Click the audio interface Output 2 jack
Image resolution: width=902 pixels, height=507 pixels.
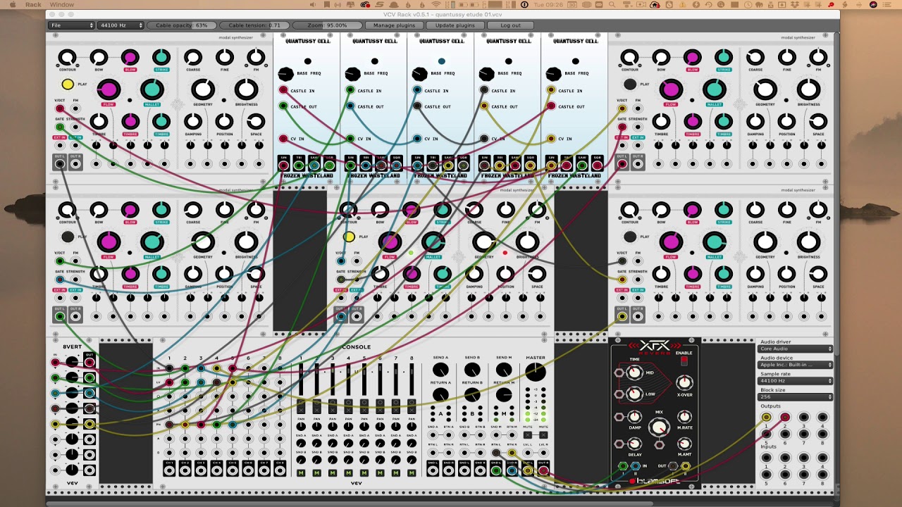(x=785, y=418)
